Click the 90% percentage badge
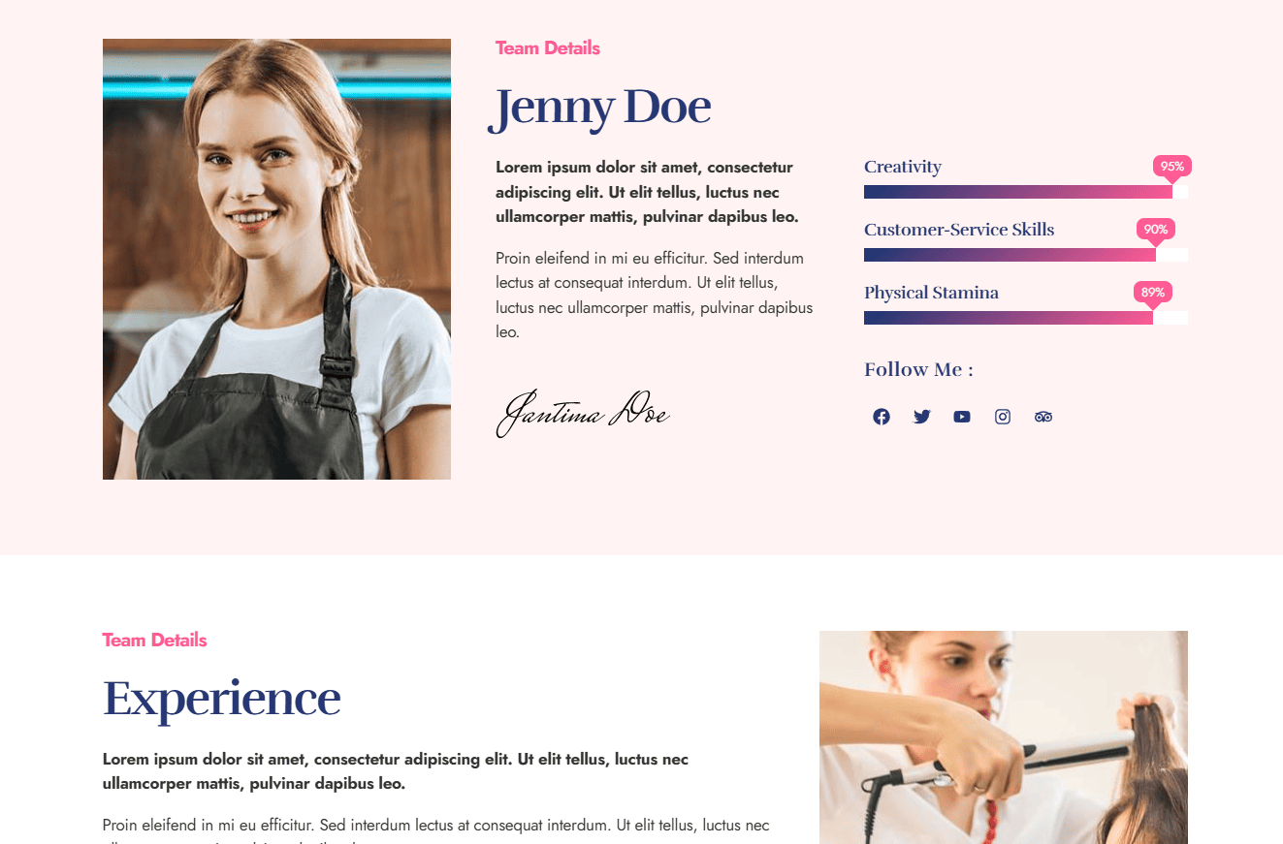 click(1156, 230)
